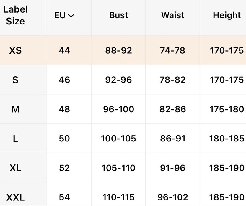Click the 82-86 waist measurement

[173, 109]
